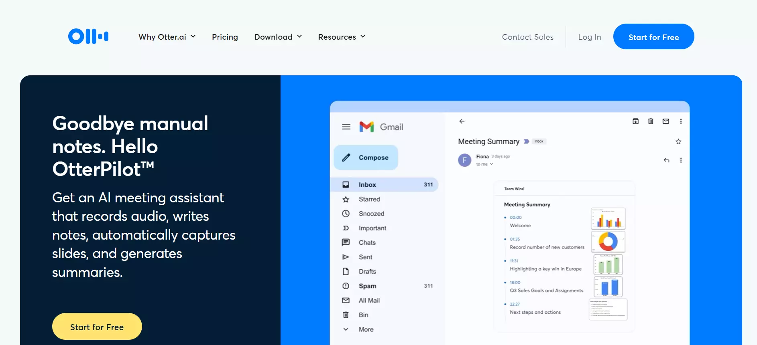Click the clock icon beside Snoozed

pos(346,214)
